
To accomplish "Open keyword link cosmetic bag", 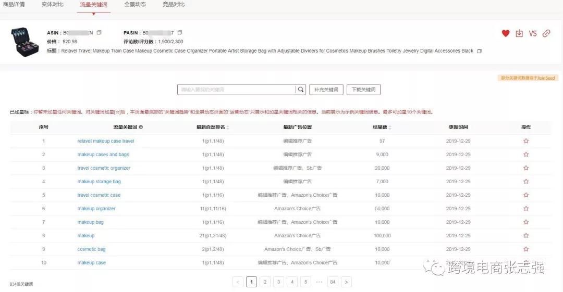I will coord(92,249).
